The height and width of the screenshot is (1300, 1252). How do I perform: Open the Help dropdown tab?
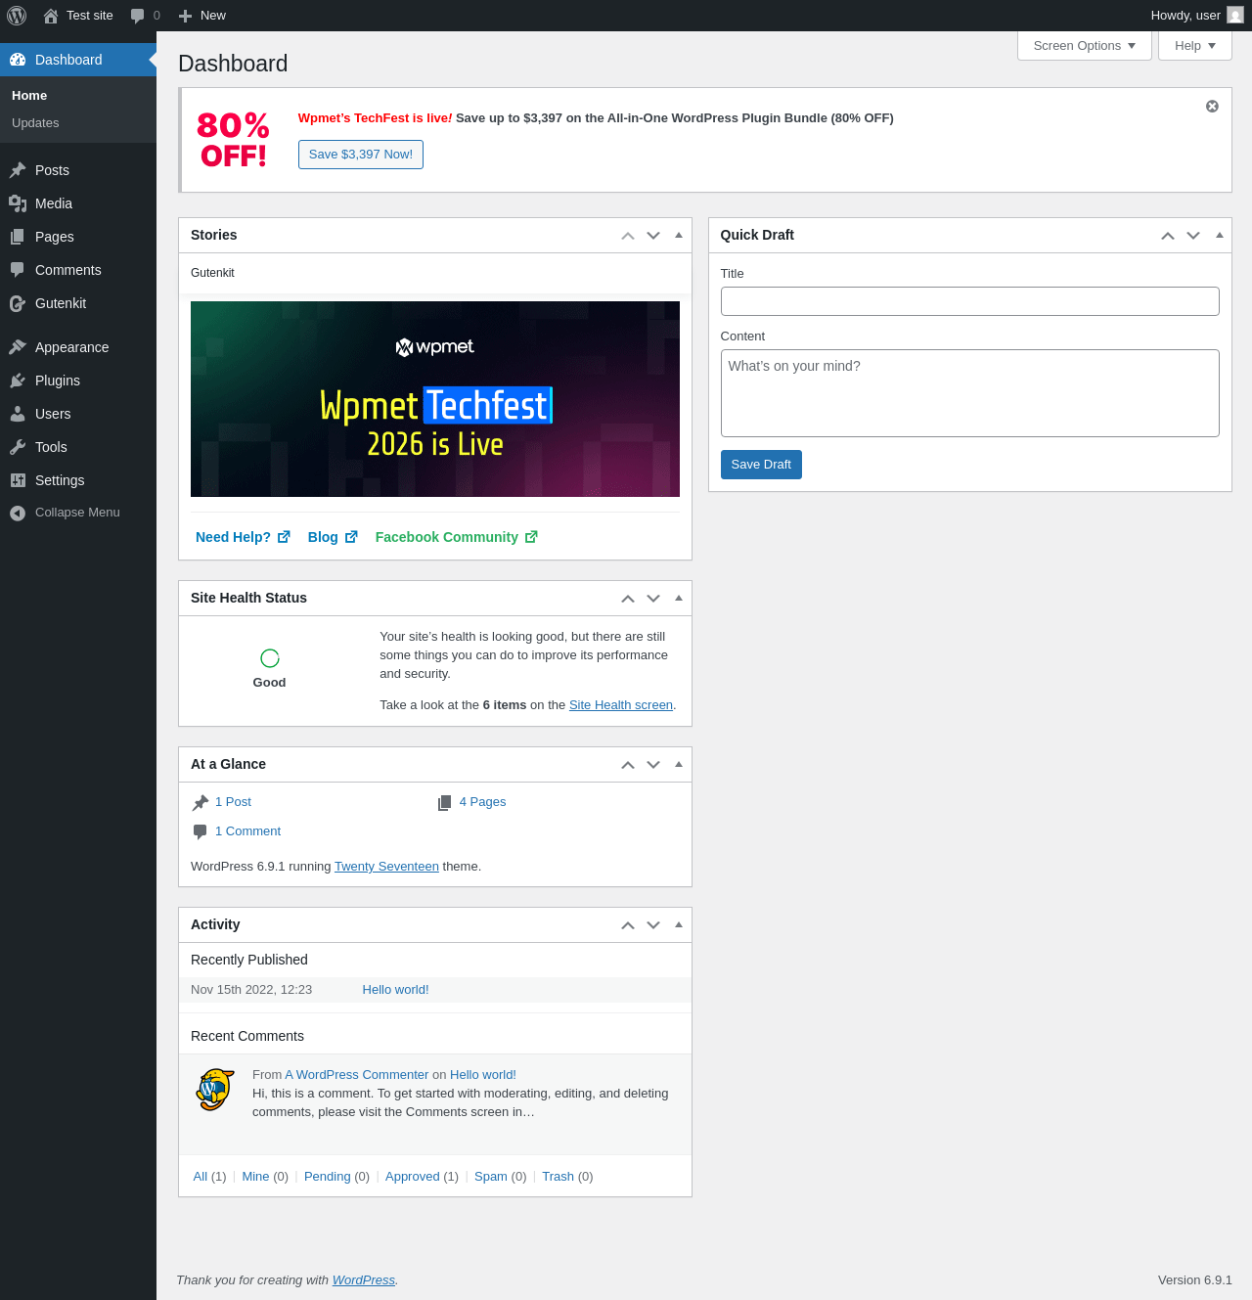click(1195, 46)
